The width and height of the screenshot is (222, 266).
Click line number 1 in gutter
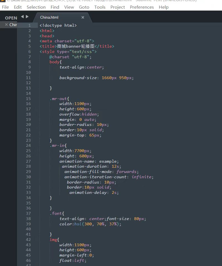[x=29, y=25]
